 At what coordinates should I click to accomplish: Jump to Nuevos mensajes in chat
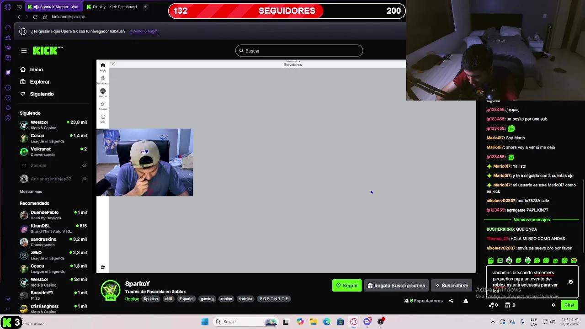(531, 220)
